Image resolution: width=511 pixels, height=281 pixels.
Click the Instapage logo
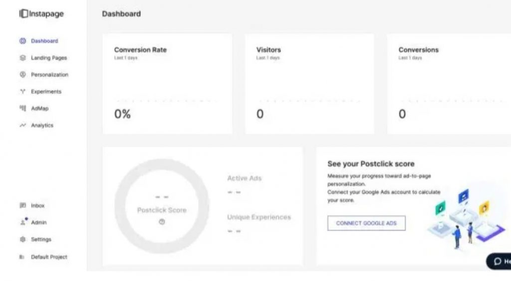(x=42, y=14)
